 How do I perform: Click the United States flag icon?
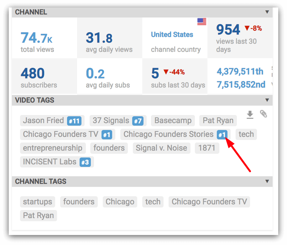pyautogui.click(x=202, y=22)
